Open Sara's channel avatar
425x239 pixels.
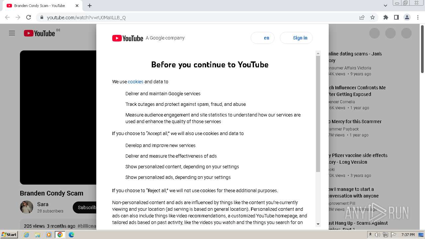pos(27,207)
